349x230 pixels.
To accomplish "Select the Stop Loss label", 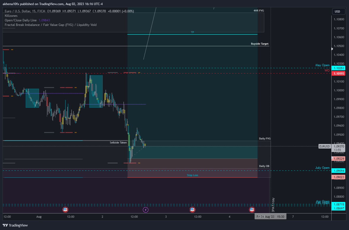I will pyautogui.click(x=193, y=175).
